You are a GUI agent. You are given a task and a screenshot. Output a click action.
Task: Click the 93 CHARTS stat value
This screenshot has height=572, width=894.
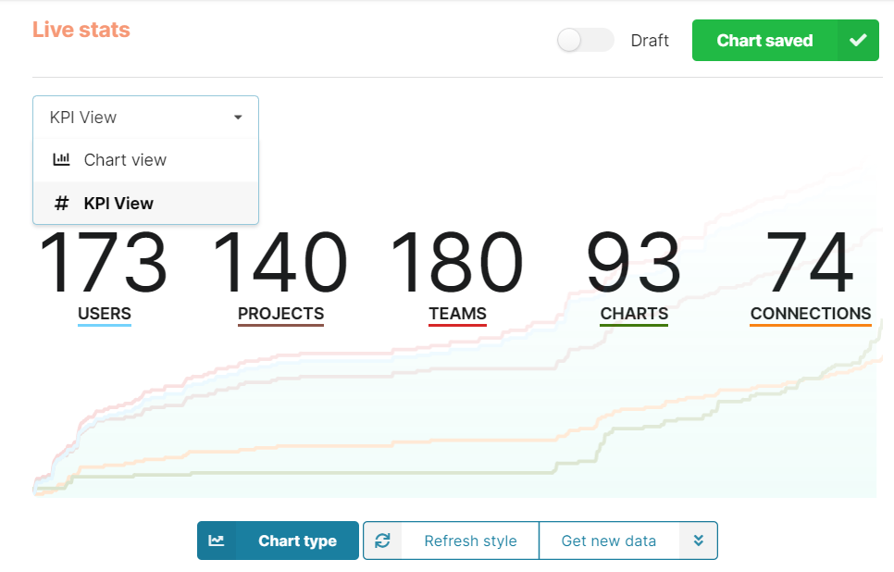(633, 264)
